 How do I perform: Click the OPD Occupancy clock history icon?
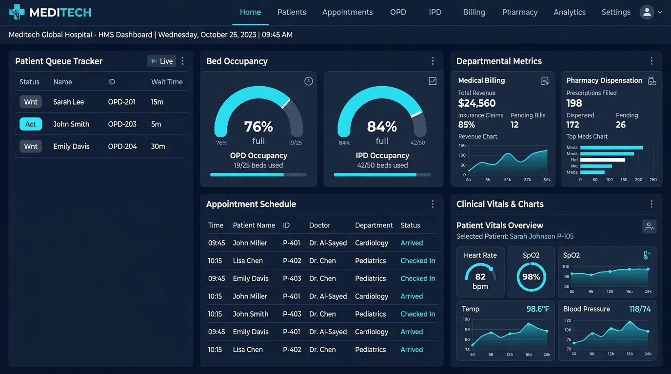coord(309,81)
